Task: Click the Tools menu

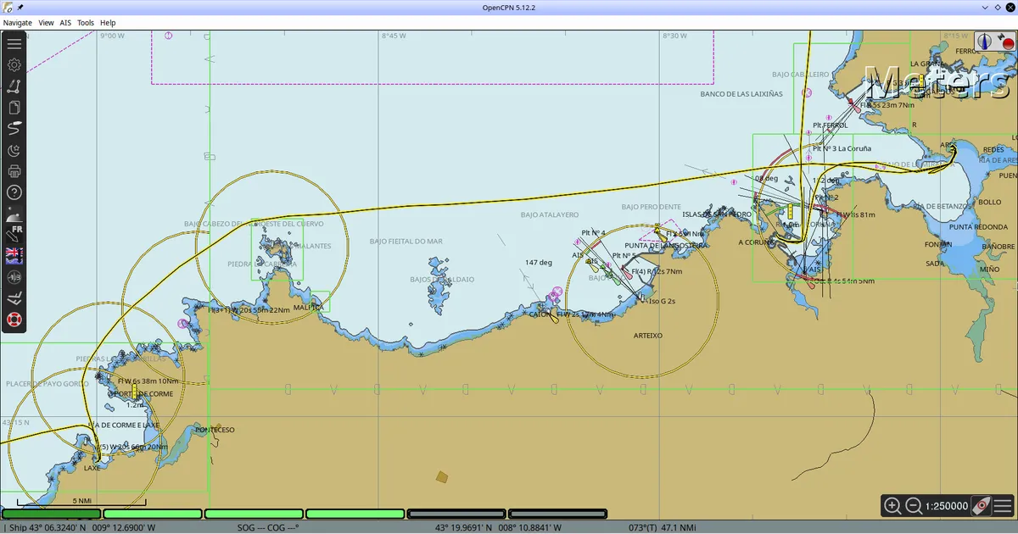Action: point(86,23)
